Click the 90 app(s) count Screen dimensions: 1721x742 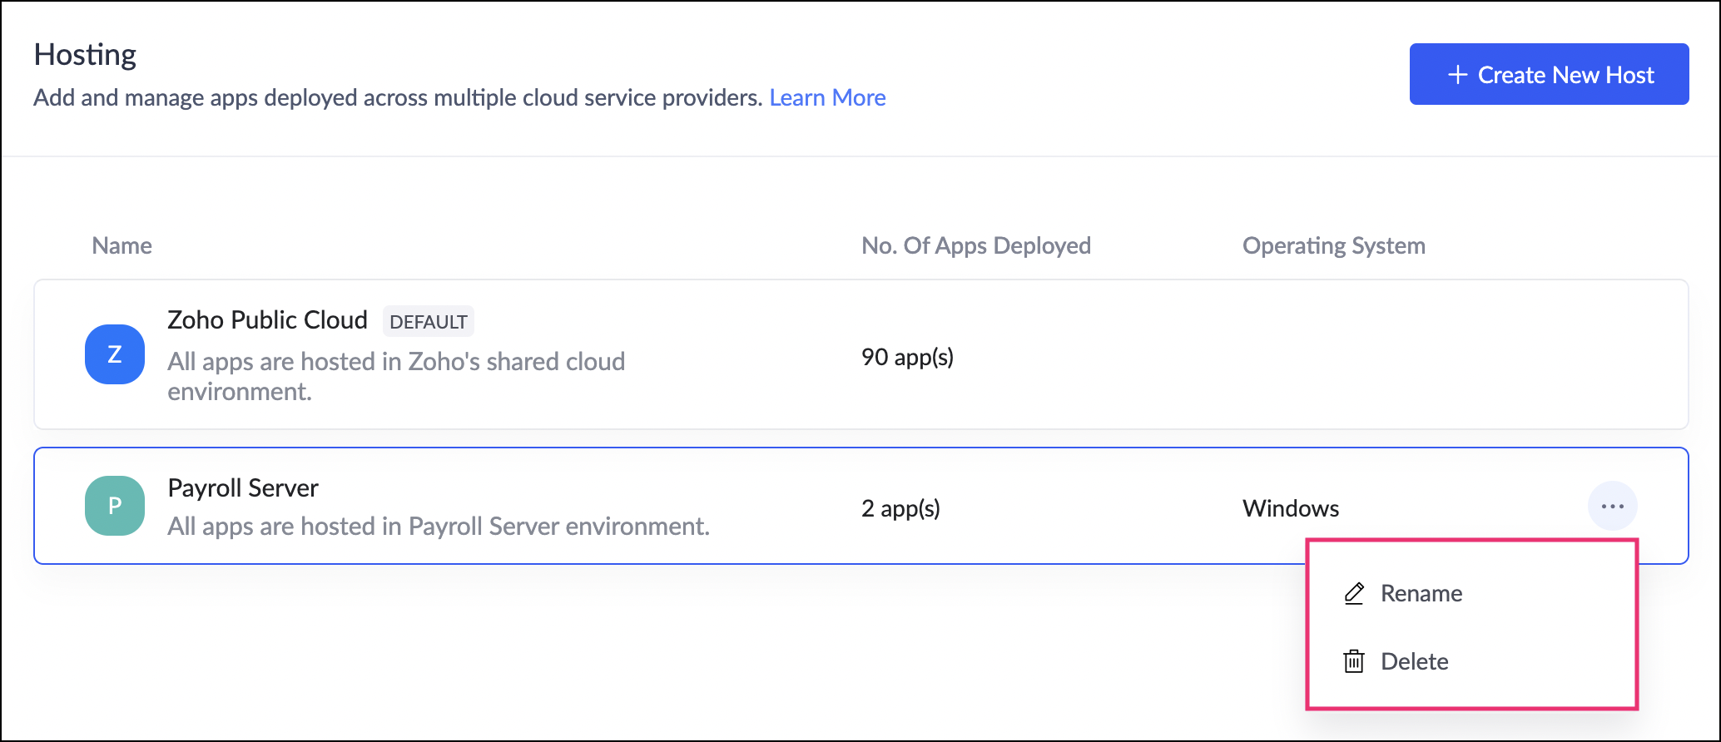point(907,357)
